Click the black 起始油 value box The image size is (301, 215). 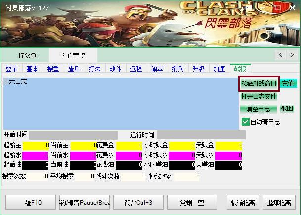pyautogui.click(x=36, y=165)
